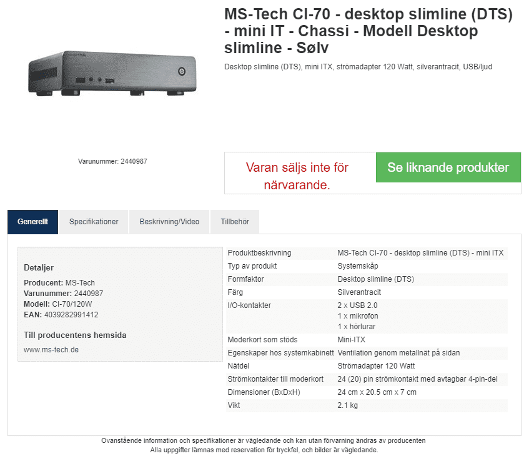Click the Produktbeskrivning row in the spec table

pyautogui.click(x=366, y=253)
